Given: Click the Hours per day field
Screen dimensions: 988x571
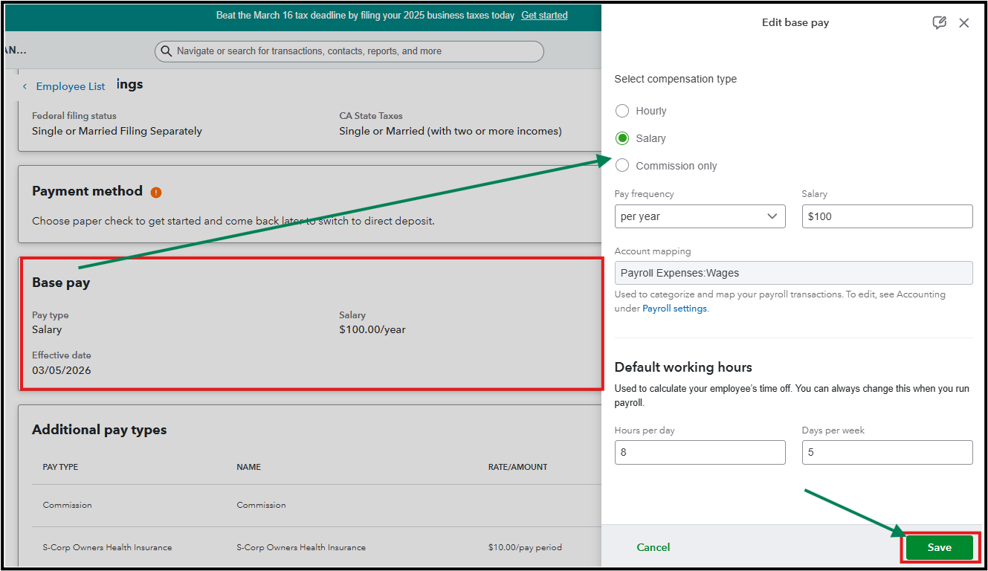Looking at the screenshot, I should pos(700,452).
